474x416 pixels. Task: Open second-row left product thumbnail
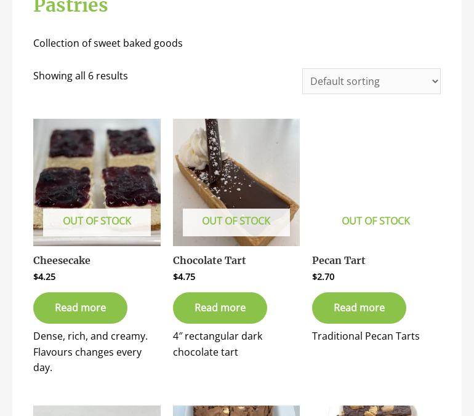tap(97, 410)
